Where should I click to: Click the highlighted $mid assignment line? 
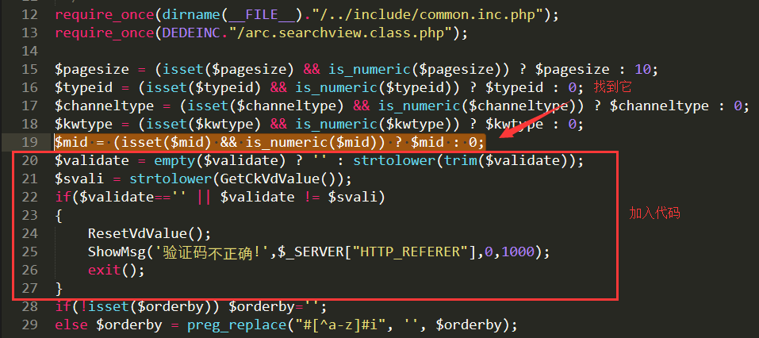tap(269, 142)
